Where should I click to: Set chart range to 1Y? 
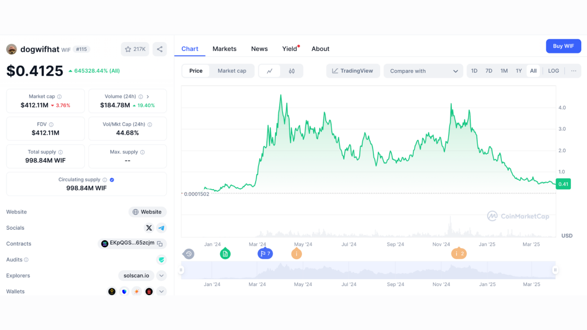(x=519, y=71)
